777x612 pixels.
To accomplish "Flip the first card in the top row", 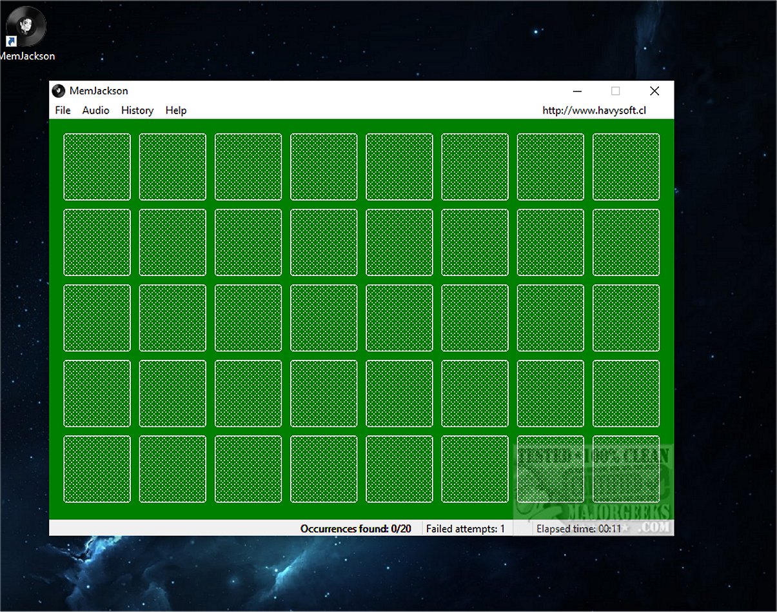I will [97, 167].
